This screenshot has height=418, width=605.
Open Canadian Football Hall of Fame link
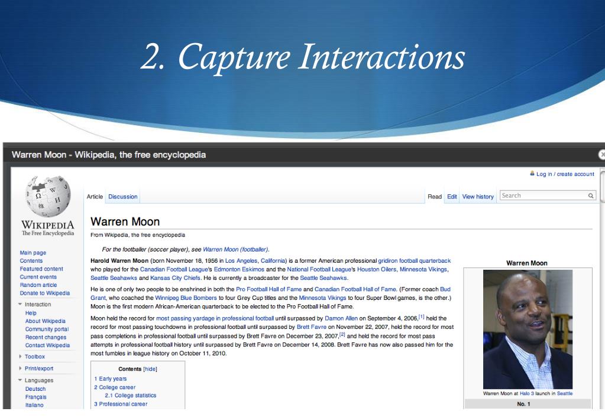(x=355, y=289)
